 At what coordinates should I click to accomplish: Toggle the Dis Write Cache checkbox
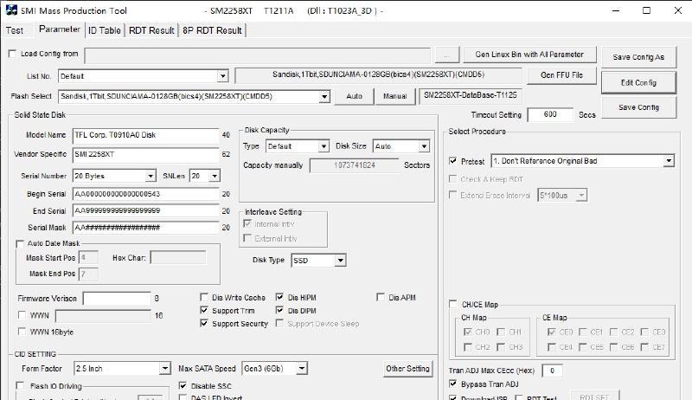pyautogui.click(x=205, y=298)
